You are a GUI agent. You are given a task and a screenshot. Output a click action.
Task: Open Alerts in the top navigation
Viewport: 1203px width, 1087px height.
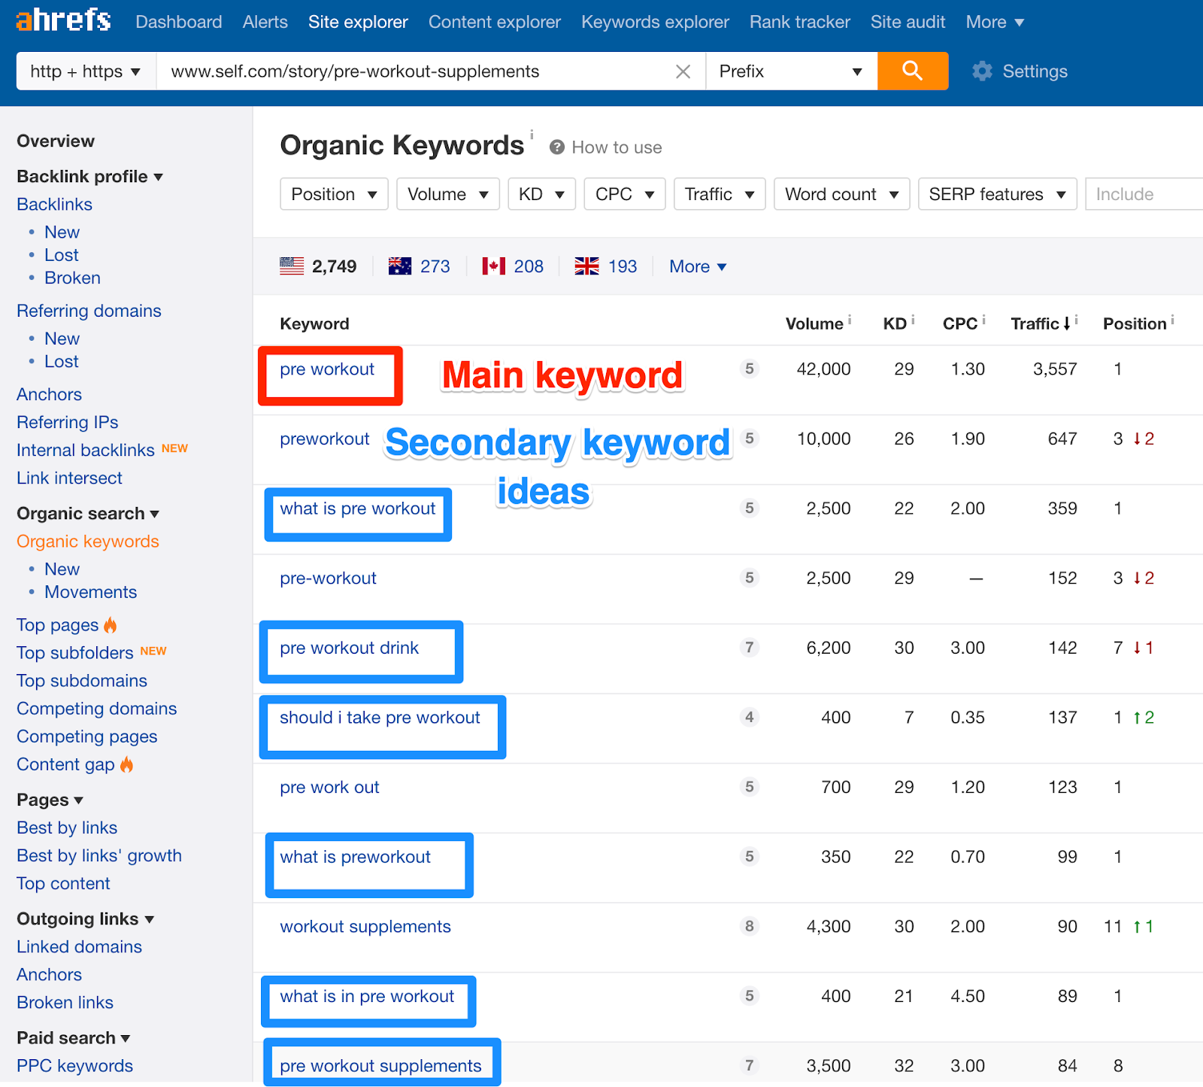tap(265, 22)
